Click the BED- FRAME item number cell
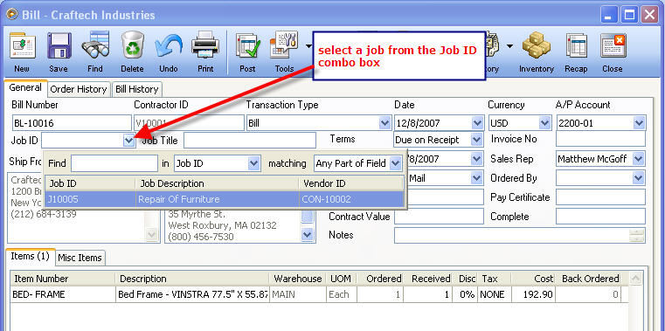Image resolution: width=665 pixels, height=331 pixels. [x=63, y=294]
